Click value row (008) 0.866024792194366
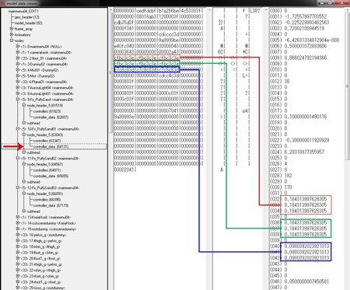 pos(299,58)
